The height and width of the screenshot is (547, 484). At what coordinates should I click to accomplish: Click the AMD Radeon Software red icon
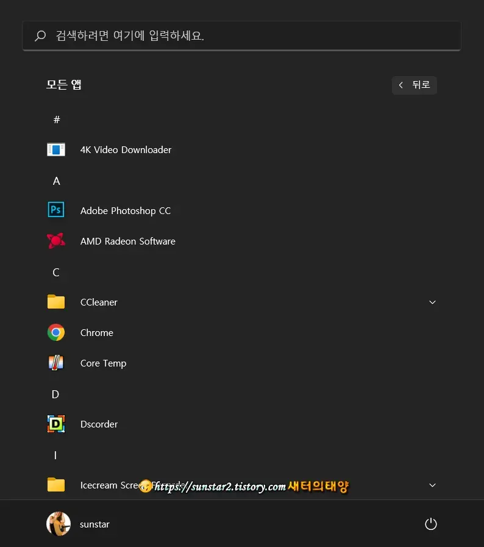(x=56, y=241)
